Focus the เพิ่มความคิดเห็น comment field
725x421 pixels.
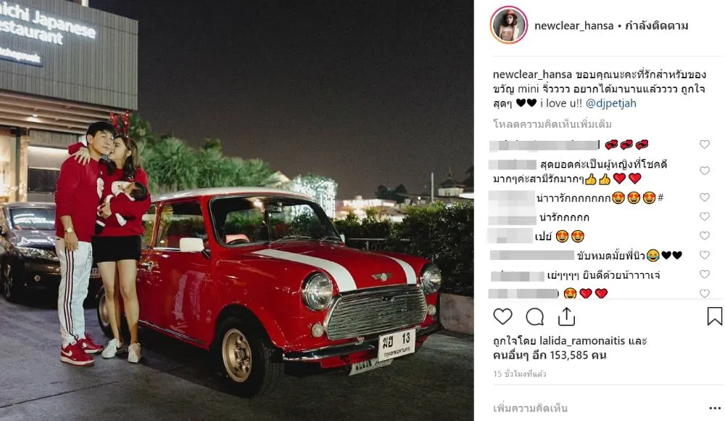(597, 408)
